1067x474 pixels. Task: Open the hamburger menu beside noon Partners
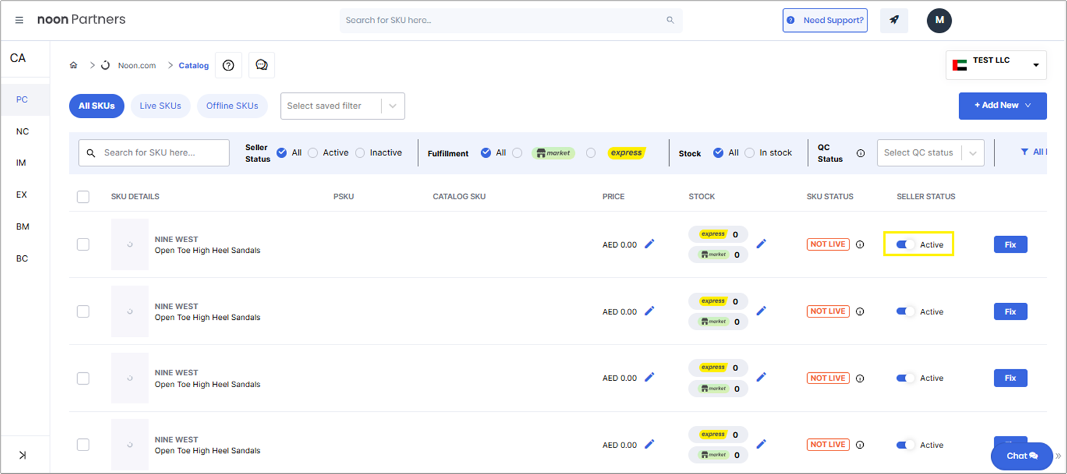(x=19, y=20)
